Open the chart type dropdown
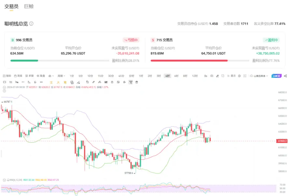This screenshot has width=288, height=196. [51, 76]
